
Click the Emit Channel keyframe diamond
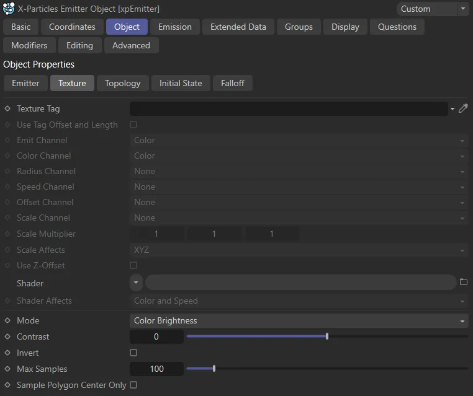tap(7, 140)
